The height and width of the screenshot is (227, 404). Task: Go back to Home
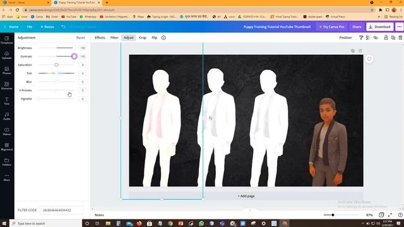click(x=11, y=26)
